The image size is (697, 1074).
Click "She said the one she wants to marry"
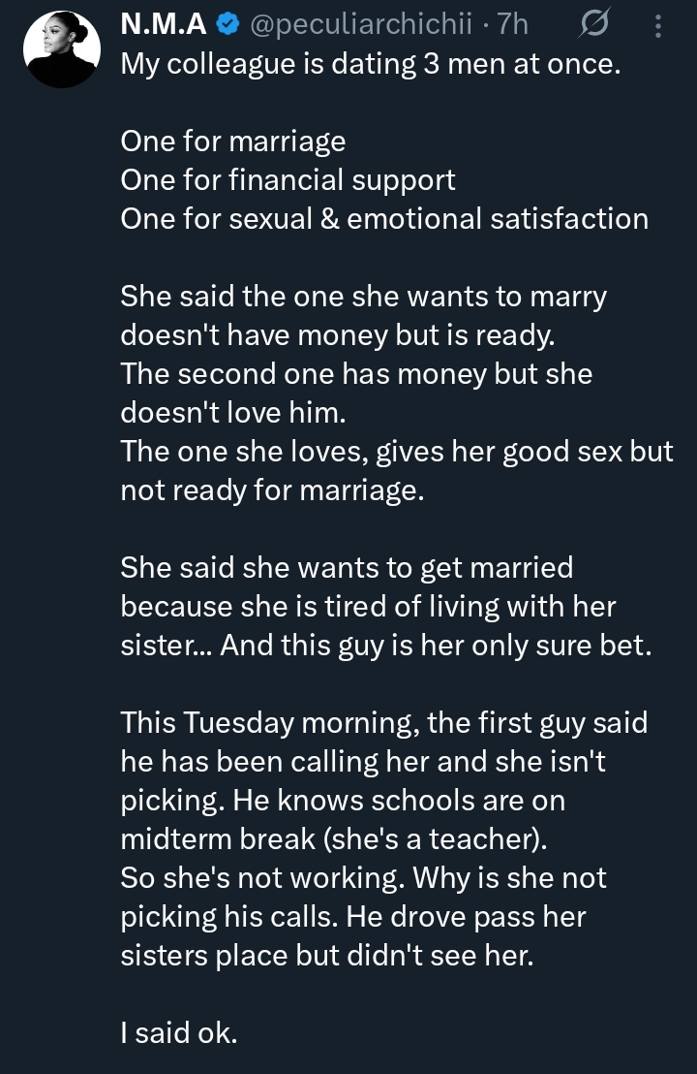click(x=363, y=297)
